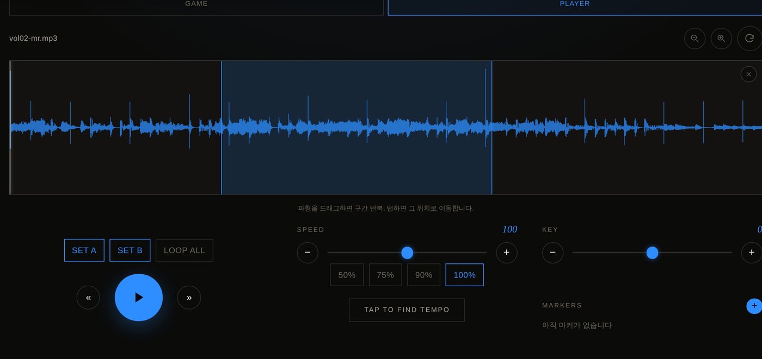Raise the key with the plus button
The height and width of the screenshot is (359, 762).
pos(752,253)
